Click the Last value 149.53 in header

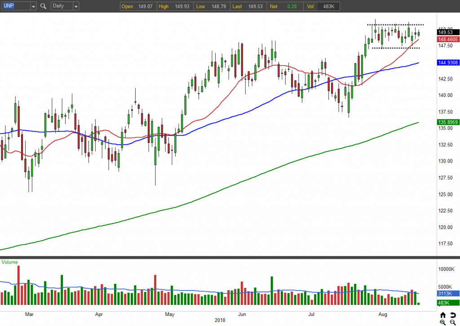255,6
